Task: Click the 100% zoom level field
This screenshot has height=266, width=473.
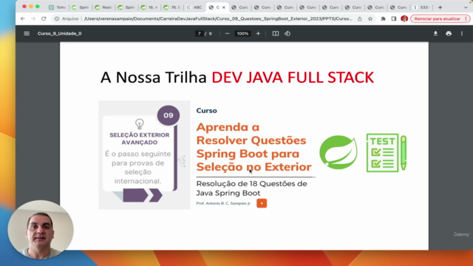Action: tap(242, 33)
